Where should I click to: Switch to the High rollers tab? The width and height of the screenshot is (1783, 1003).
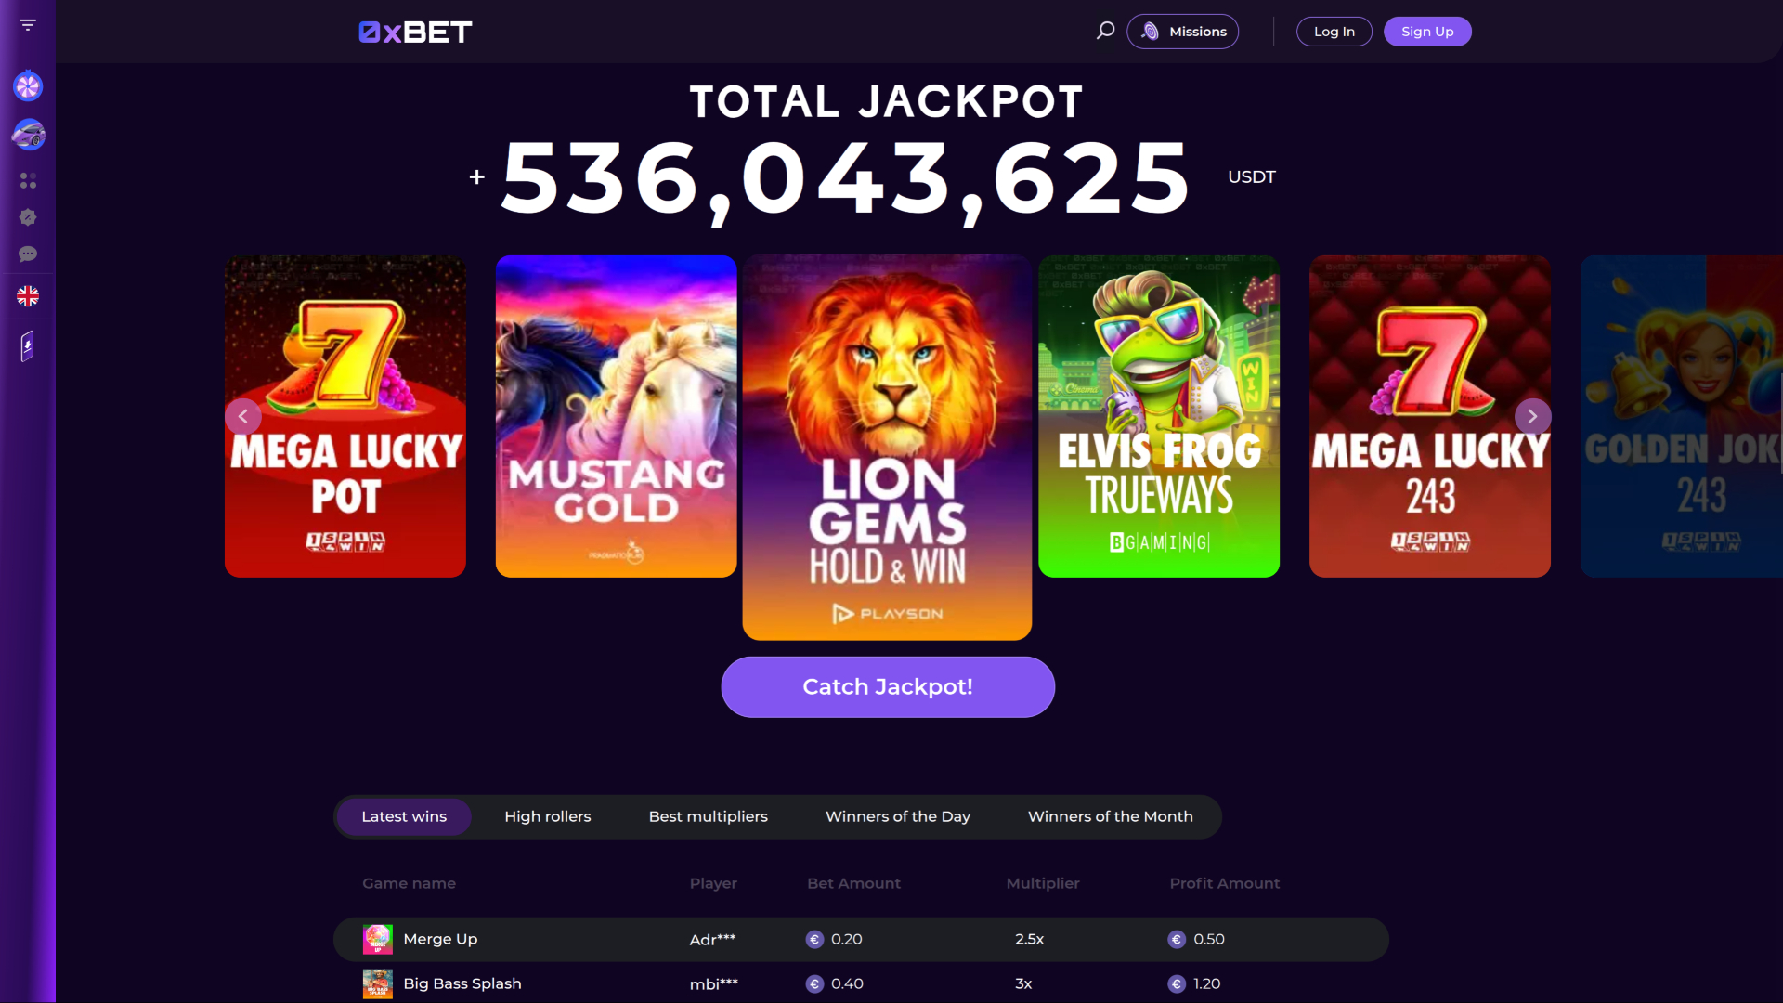click(x=547, y=816)
